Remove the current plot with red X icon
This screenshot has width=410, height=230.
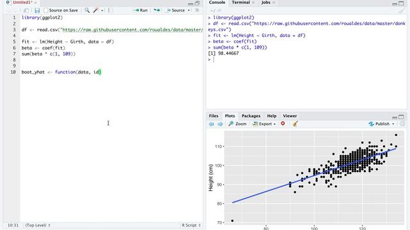point(283,123)
